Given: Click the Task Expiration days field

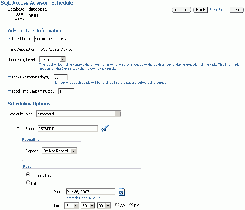Looking at the screenshot, I should click(60, 77).
